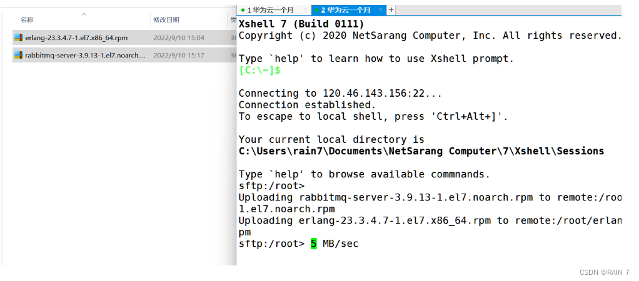
Task: Click the sftp:/root> prompt with cursor
Action: point(272,244)
